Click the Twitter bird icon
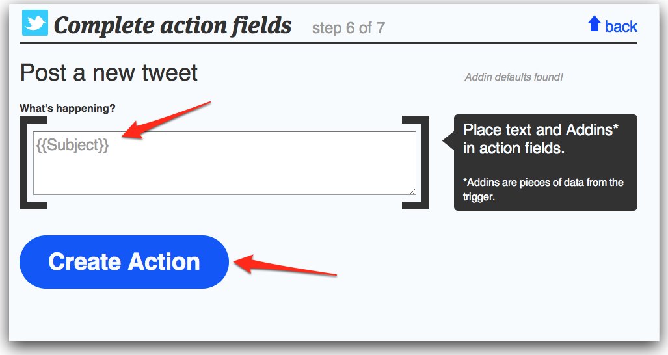The width and height of the screenshot is (668, 355). point(34,23)
